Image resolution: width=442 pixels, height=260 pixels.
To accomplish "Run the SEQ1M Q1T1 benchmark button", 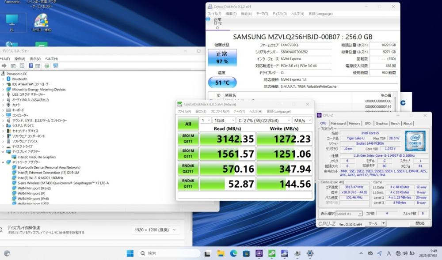I will 188,154.
